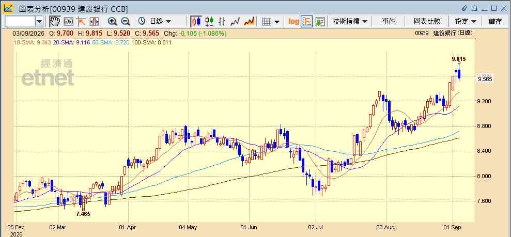This screenshot has height=237, width=511.
Task: Open 圖表比較 chart comparison
Action: pyautogui.click(x=427, y=22)
